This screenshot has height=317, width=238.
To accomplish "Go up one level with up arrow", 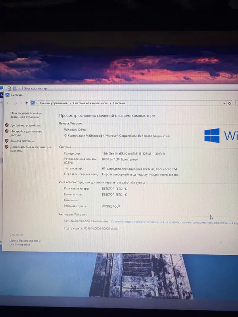I will click(x=27, y=103).
